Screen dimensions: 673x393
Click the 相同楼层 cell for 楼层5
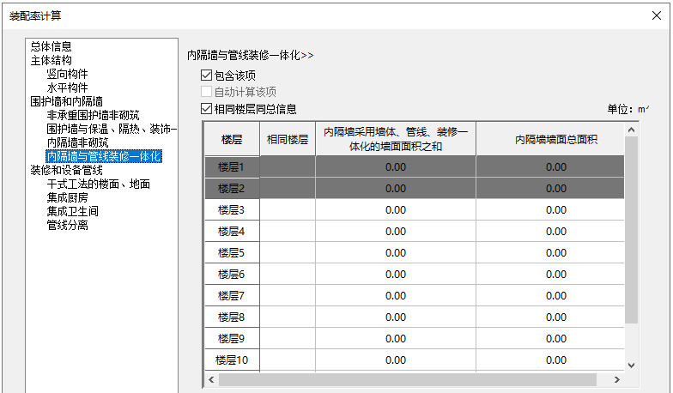[287, 253]
